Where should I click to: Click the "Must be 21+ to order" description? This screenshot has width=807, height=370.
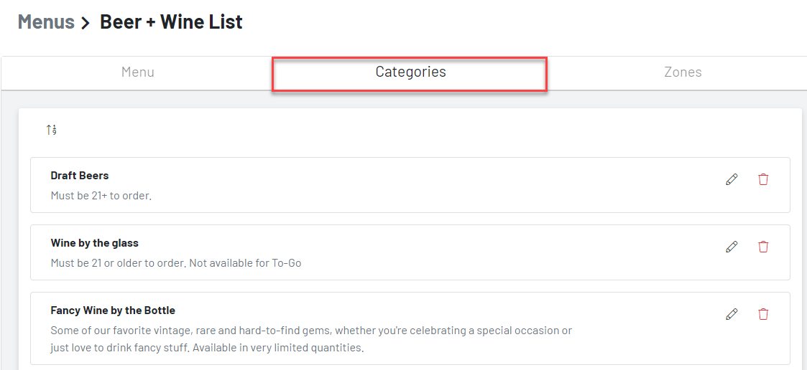tap(101, 196)
